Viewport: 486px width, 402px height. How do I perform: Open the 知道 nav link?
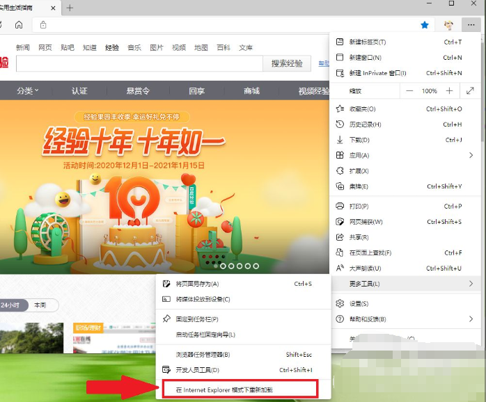tap(90, 48)
